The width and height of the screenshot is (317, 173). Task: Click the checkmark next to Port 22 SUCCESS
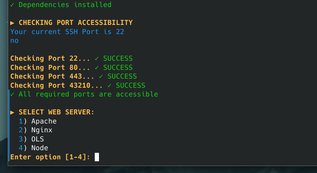click(x=97, y=58)
